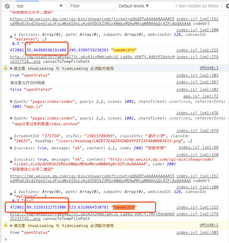Open console settings via the gear icon
This screenshot has height=243, width=229.
coord(227,6)
